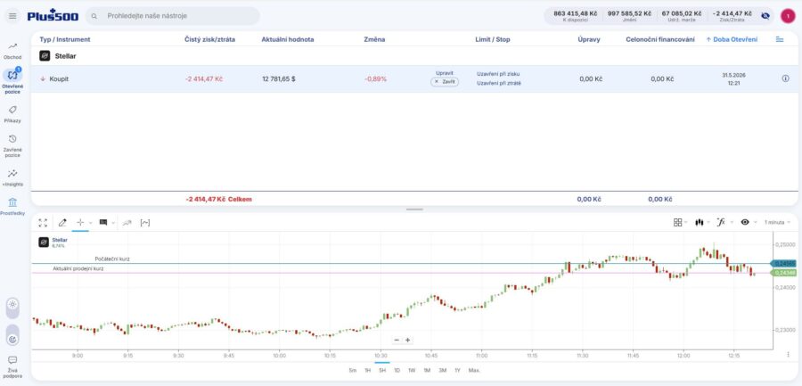
Task: Select the 1D time range
Action: [x=397, y=370]
